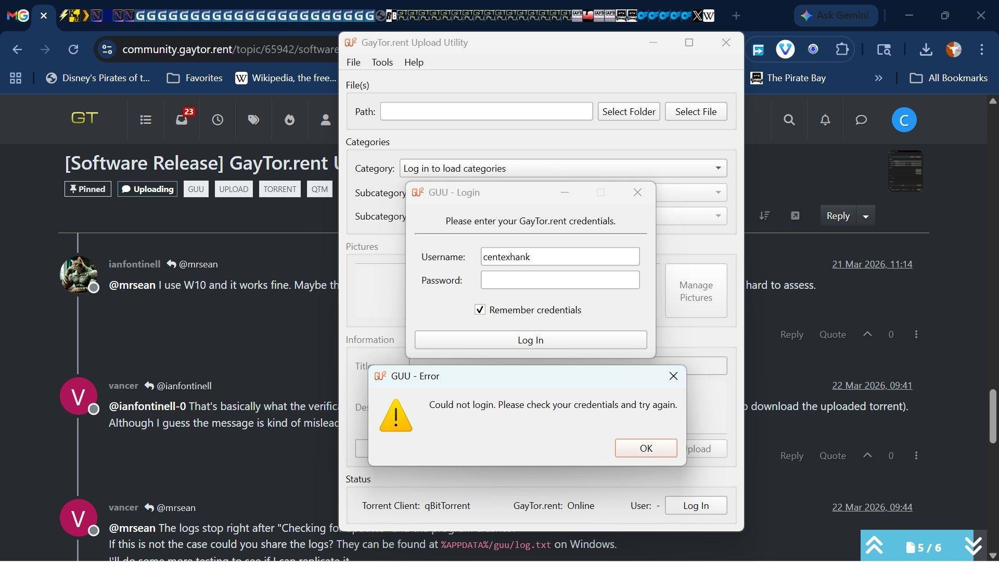Open popular topics flame icon

click(290, 120)
